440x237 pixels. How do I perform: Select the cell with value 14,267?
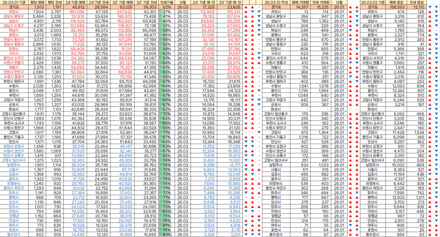coord(299,7)
